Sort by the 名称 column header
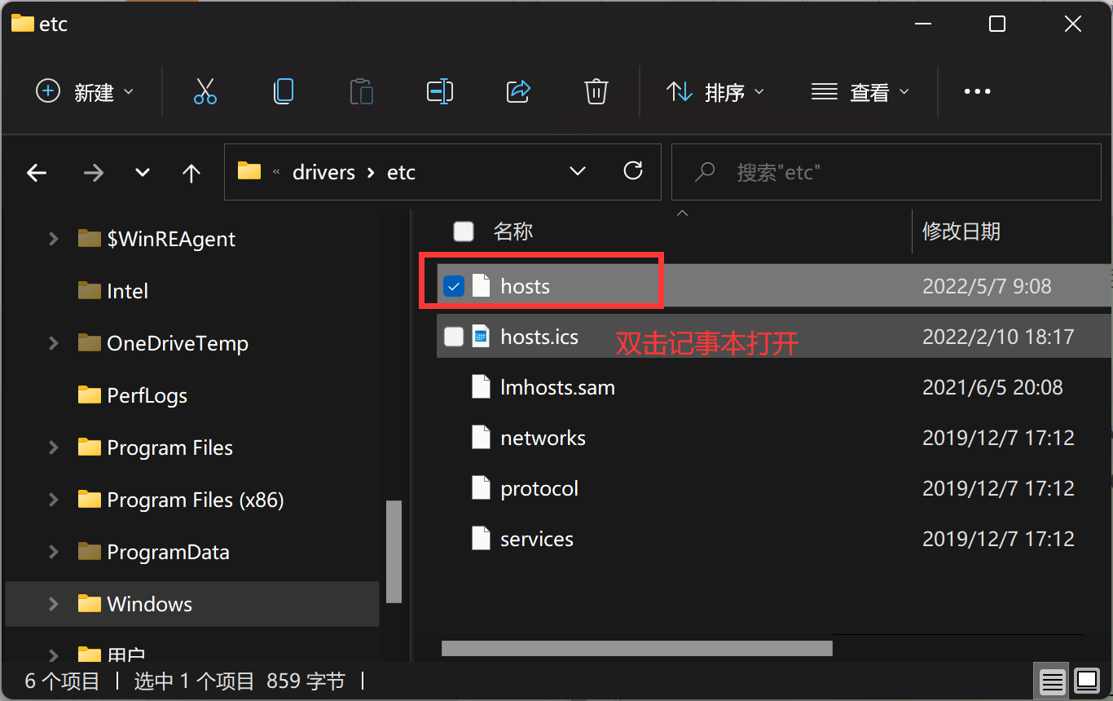Image resolution: width=1113 pixels, height=701 pixels. 513,231
